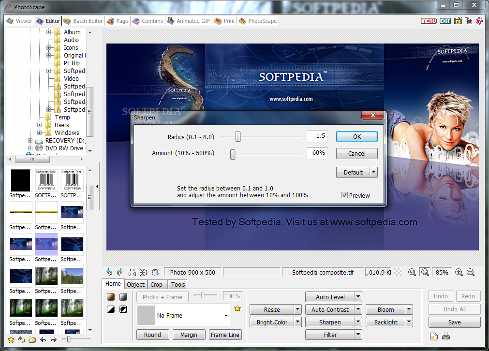Toggle the Preview checkbox in Sharpen dialog

tap(344, 195)
